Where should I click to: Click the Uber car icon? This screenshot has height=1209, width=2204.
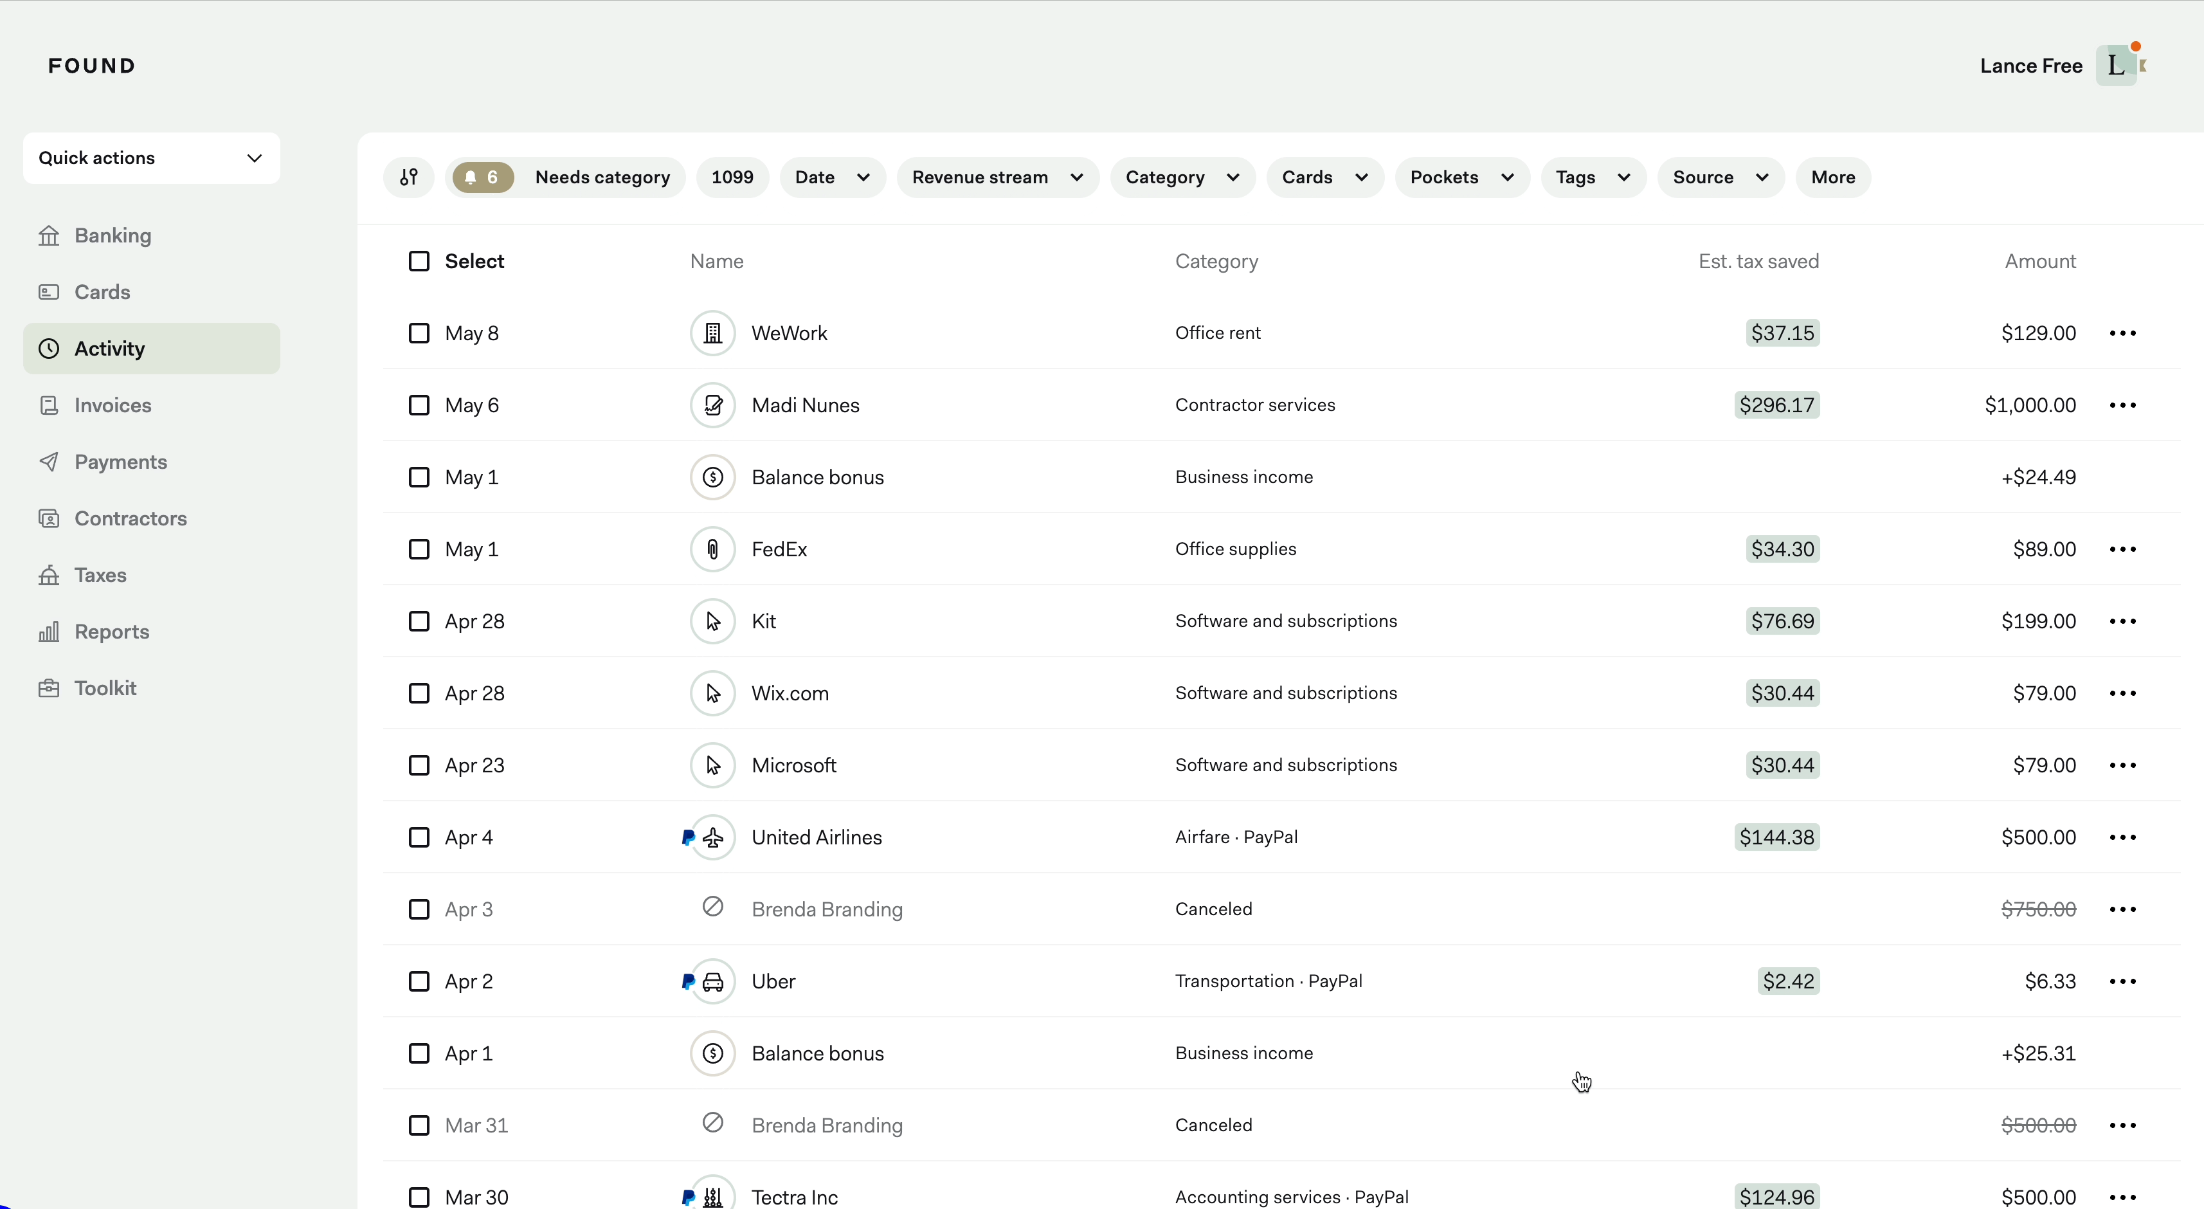[x=712, y=981]
